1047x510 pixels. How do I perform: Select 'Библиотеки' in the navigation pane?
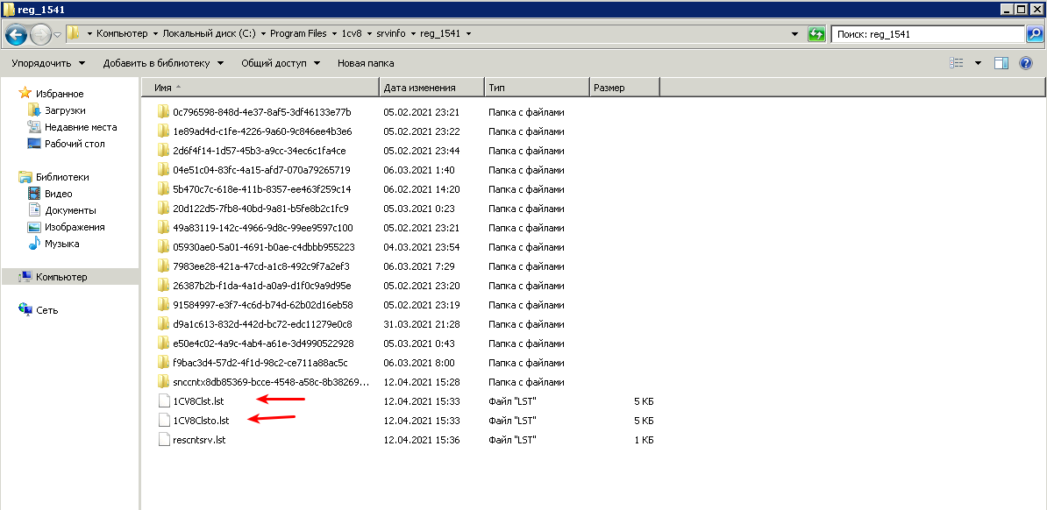pos(62,177)
